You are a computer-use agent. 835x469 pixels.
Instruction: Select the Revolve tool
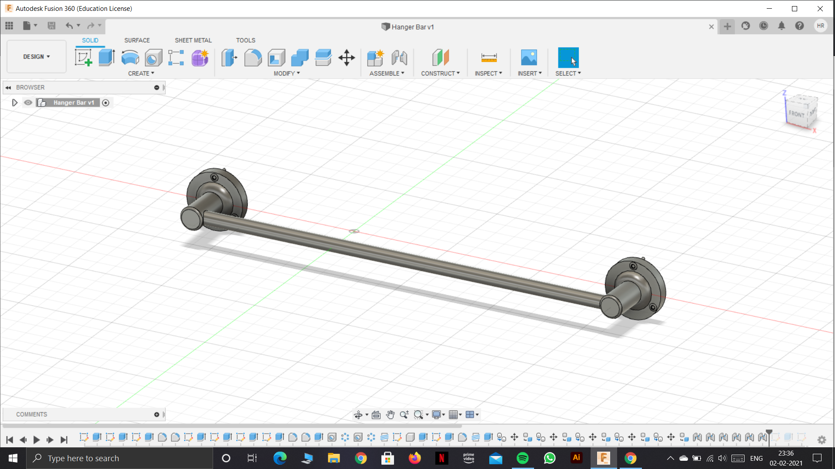(130, 57)
